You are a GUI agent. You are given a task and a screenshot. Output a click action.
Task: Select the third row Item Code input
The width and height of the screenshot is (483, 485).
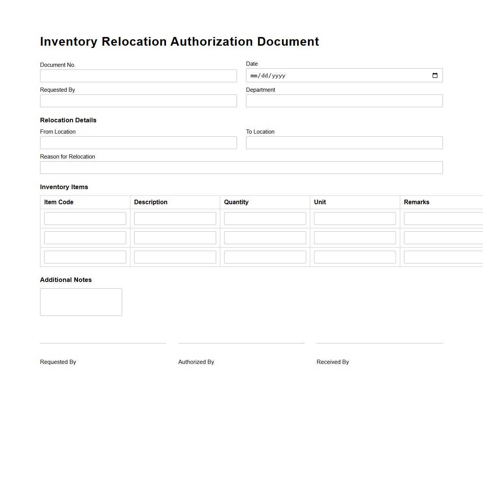(x=85, y=257)
